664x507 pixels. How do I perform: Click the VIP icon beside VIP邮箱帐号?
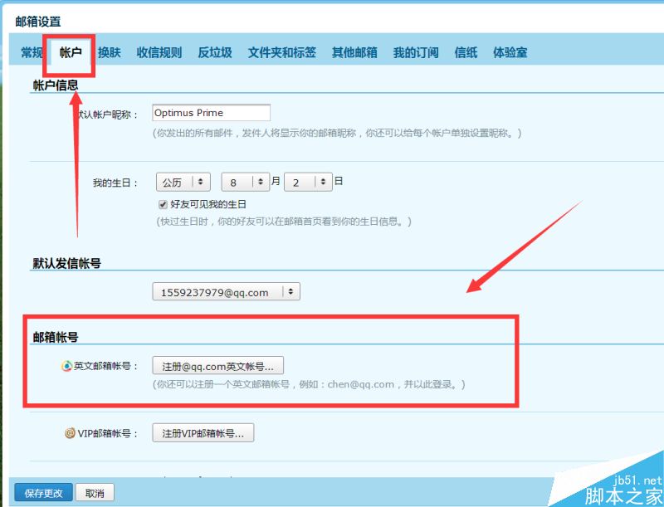pos(71,433)
